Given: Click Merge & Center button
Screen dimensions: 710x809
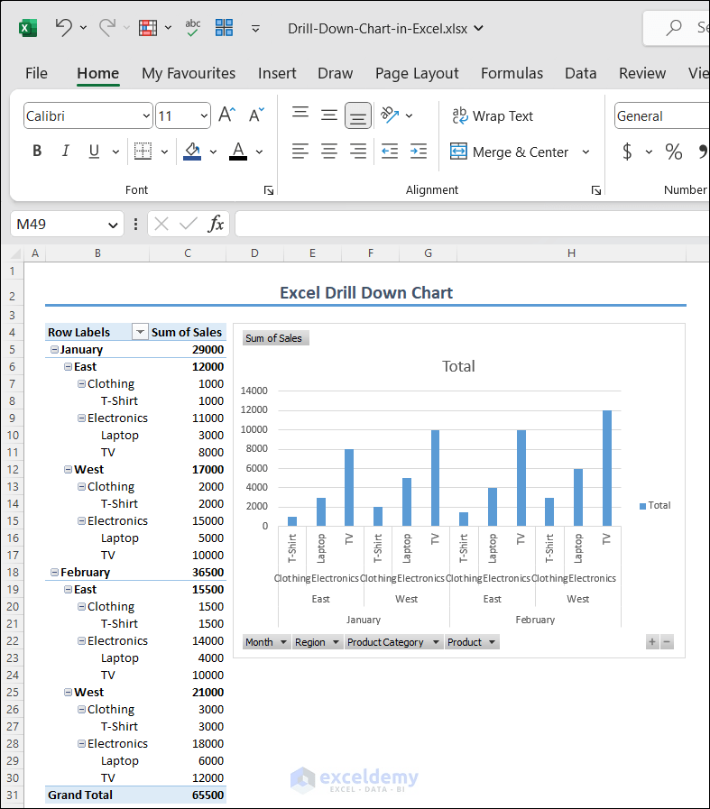Looking at the screenshot, I should click(x=509, y=152).
